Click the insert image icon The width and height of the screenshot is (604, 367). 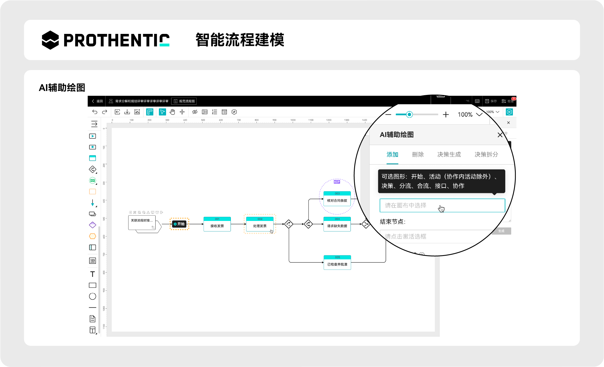137,112
